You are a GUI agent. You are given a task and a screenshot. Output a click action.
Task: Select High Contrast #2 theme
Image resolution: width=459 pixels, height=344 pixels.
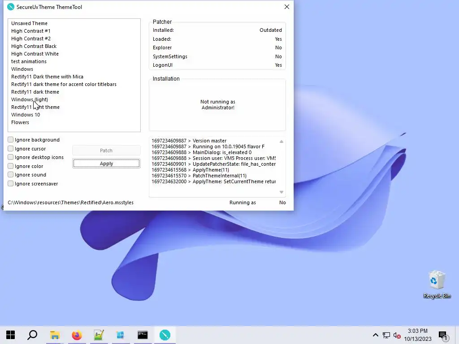(x=31, y=39)
